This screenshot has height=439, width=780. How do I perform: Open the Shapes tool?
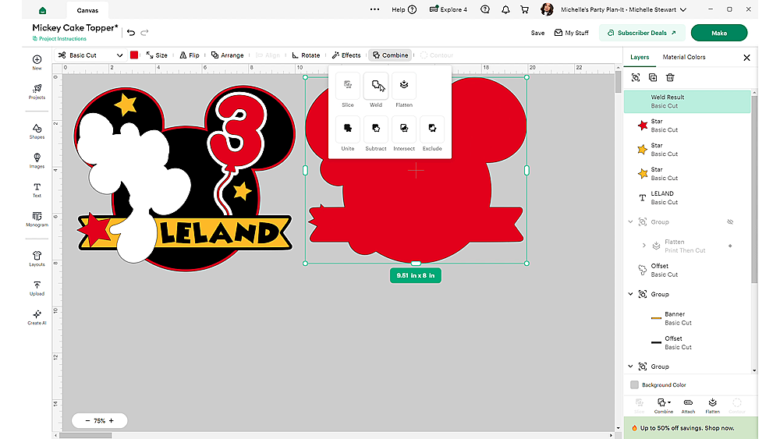pyautogui.click(x=37, y=131)
